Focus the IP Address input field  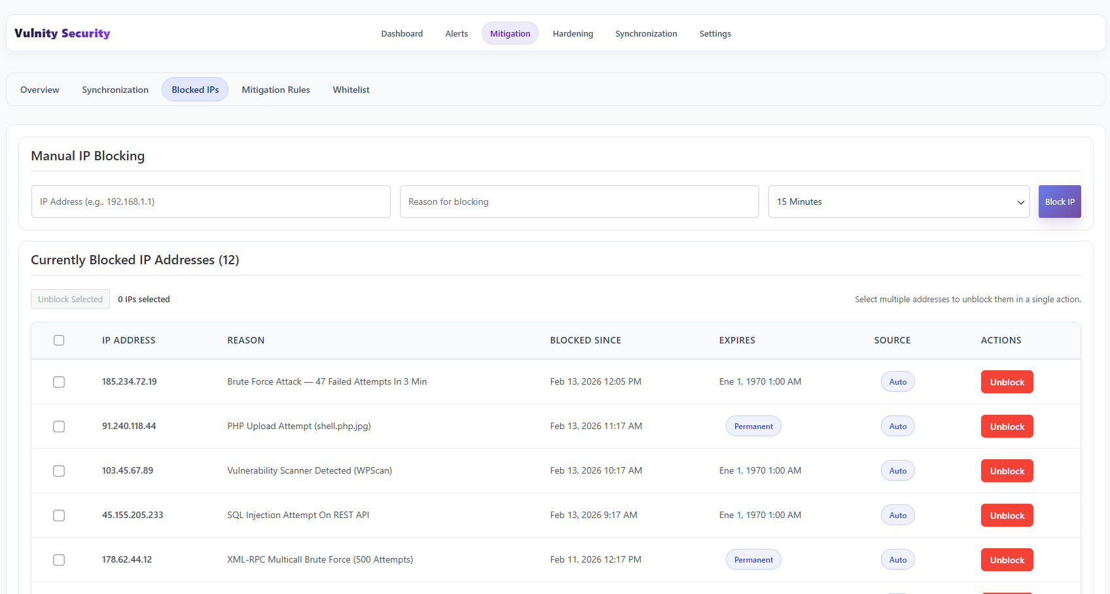click(x=211, y=201)
